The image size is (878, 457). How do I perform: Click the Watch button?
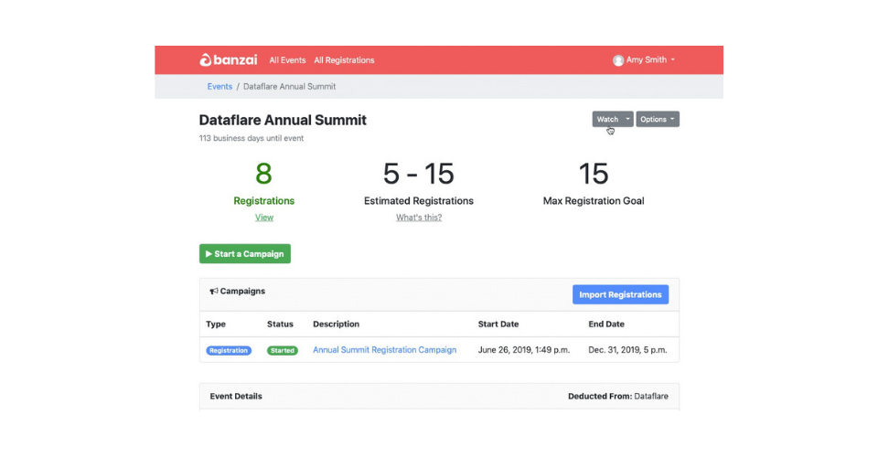tap(607, 119)
